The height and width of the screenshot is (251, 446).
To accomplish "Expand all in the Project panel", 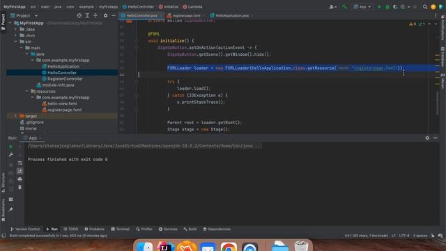I will tap(87, 15).
